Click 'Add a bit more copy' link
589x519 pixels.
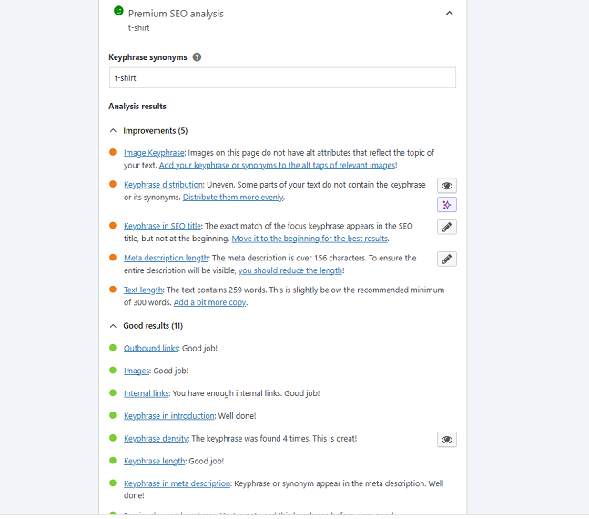coord(209,303)
